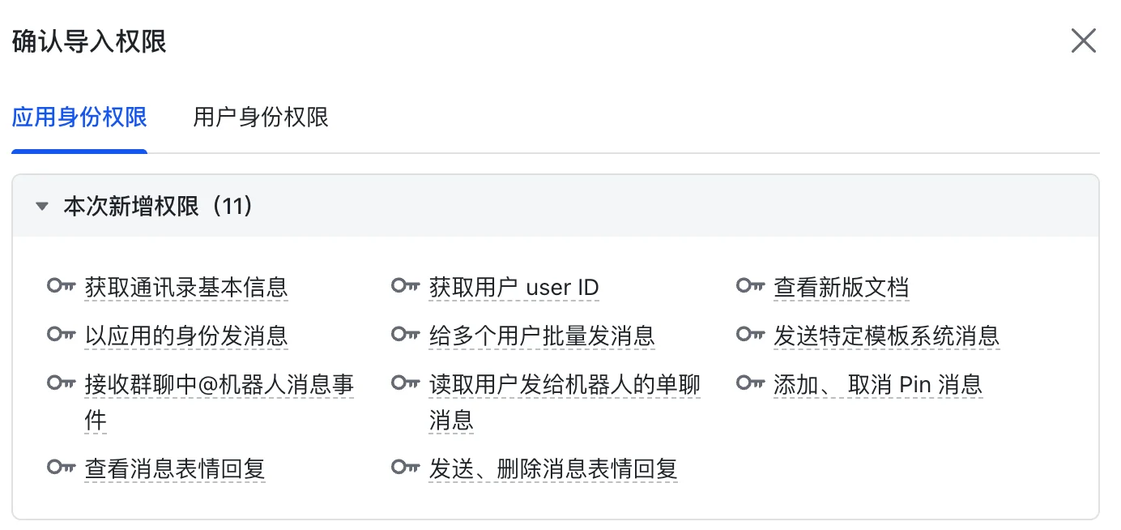Click key icon next to 给多个用户批量发消息
Image resolution: width=1121 pixels, height=530 pixels.
pos(406,335)
